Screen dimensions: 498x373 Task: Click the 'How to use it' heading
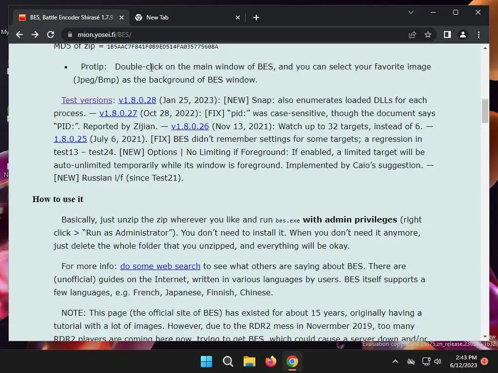[57, 199]
